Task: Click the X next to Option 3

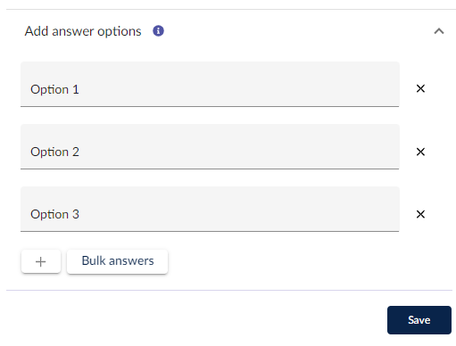Action: click(x=420, y=214)
